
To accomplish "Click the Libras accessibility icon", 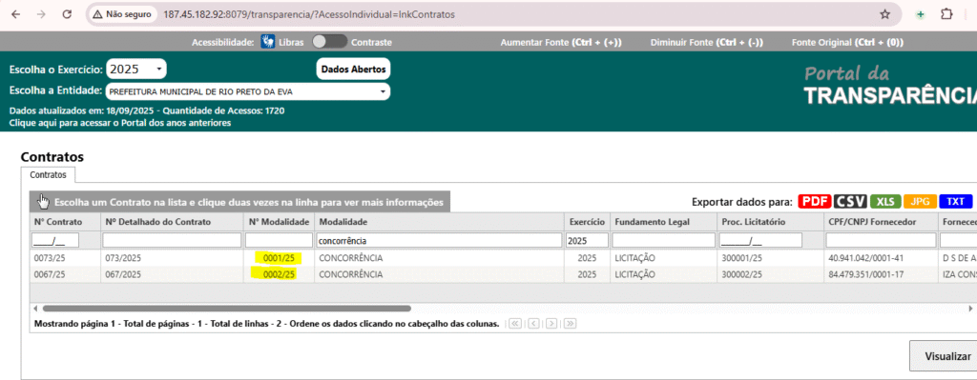I will (268, 42).
